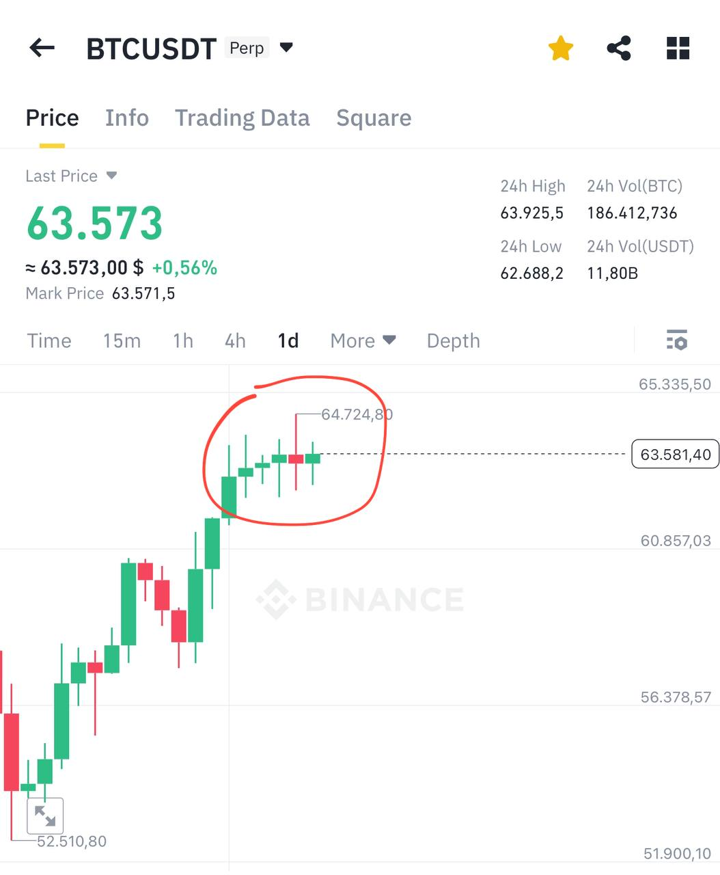Expand chart to fullscreen
The width and height of the screenshot is (720, 875).
click(x=45, y=816)
